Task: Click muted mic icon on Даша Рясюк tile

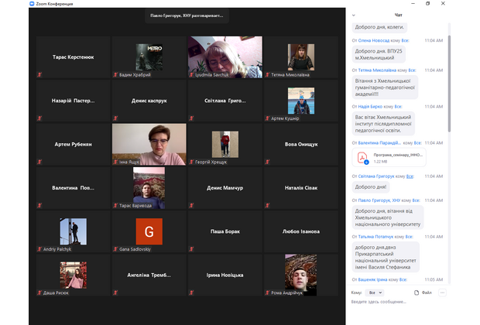Action: pos(39,291)
